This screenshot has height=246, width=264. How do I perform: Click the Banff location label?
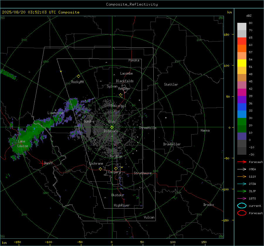pos(48,163)
